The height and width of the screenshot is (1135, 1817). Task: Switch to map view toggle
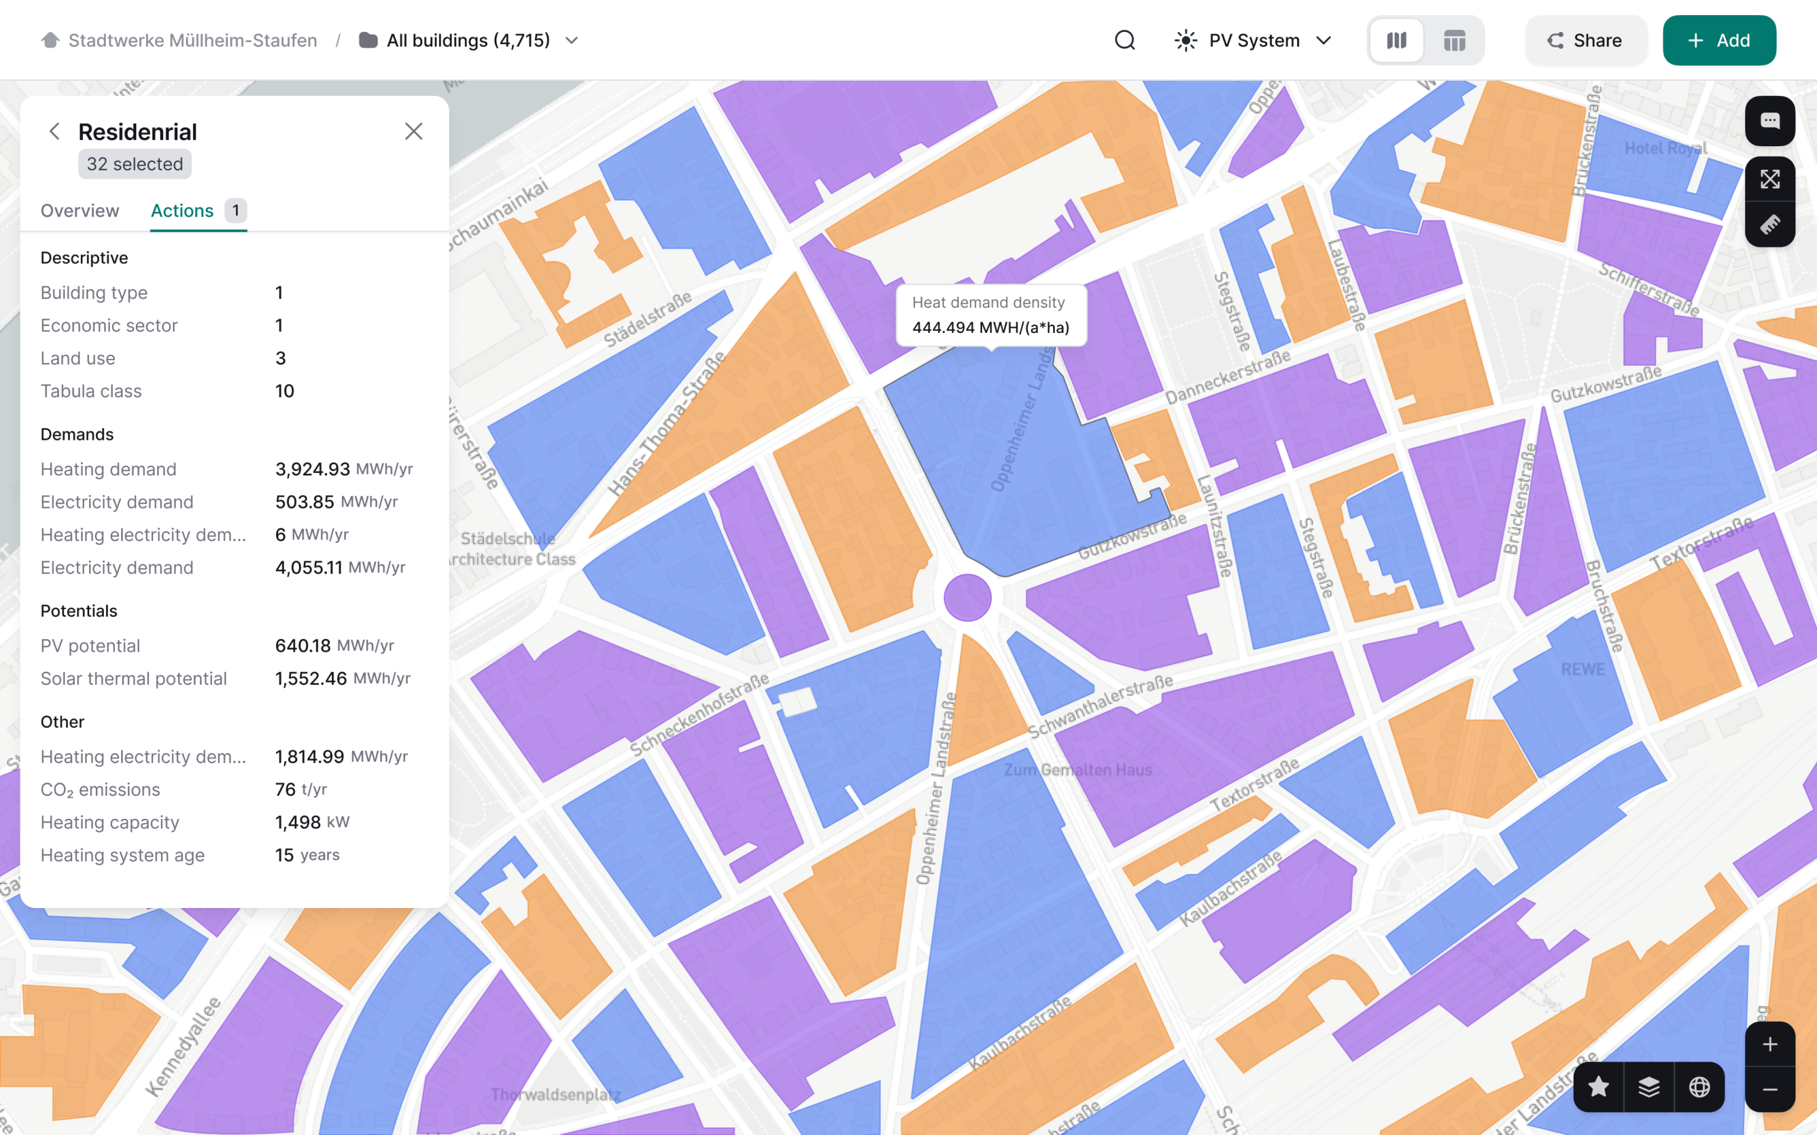[x=1396, y=40]
